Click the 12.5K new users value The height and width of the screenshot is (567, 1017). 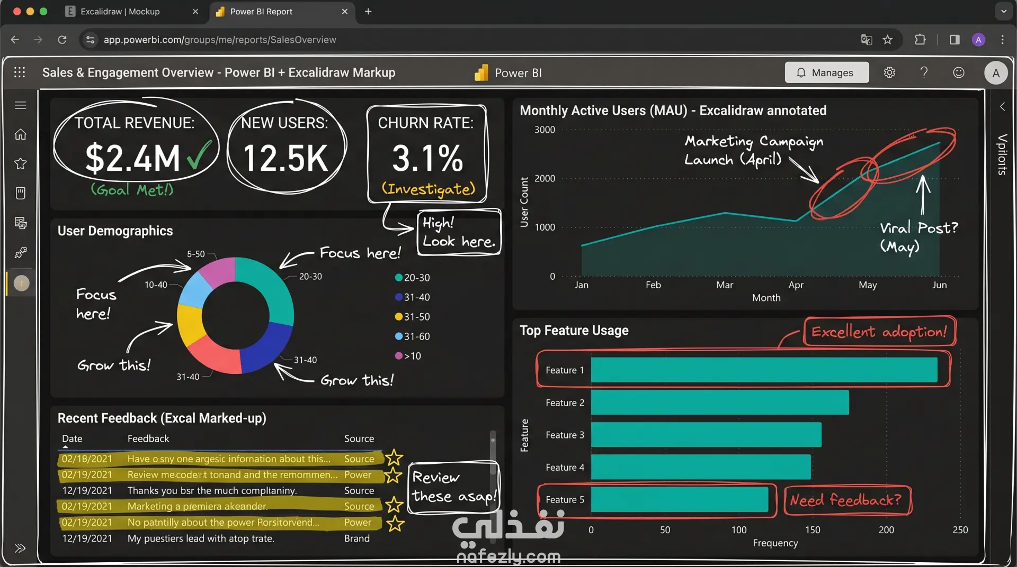(x=286, y=158)
